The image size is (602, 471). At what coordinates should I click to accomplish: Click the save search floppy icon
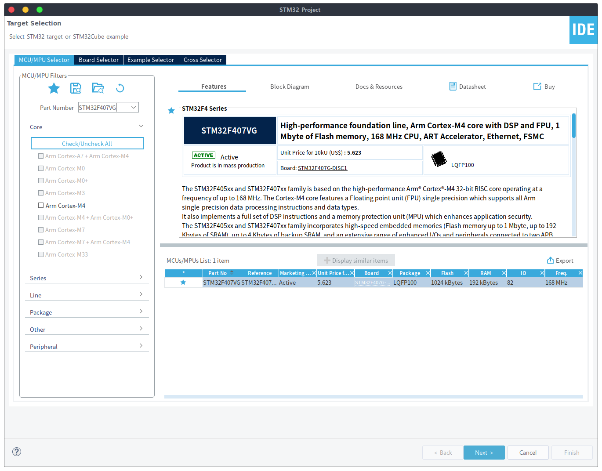tap(76, 88)
